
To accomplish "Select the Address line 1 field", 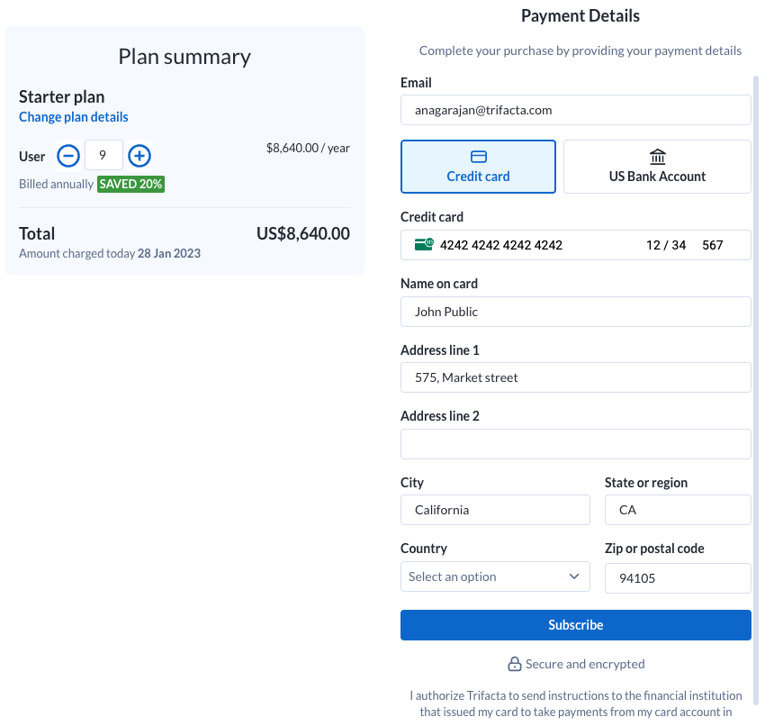I will [575, 377].
